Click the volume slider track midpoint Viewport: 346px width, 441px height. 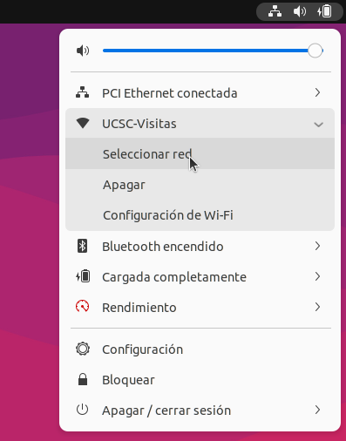tap(213, 51)
